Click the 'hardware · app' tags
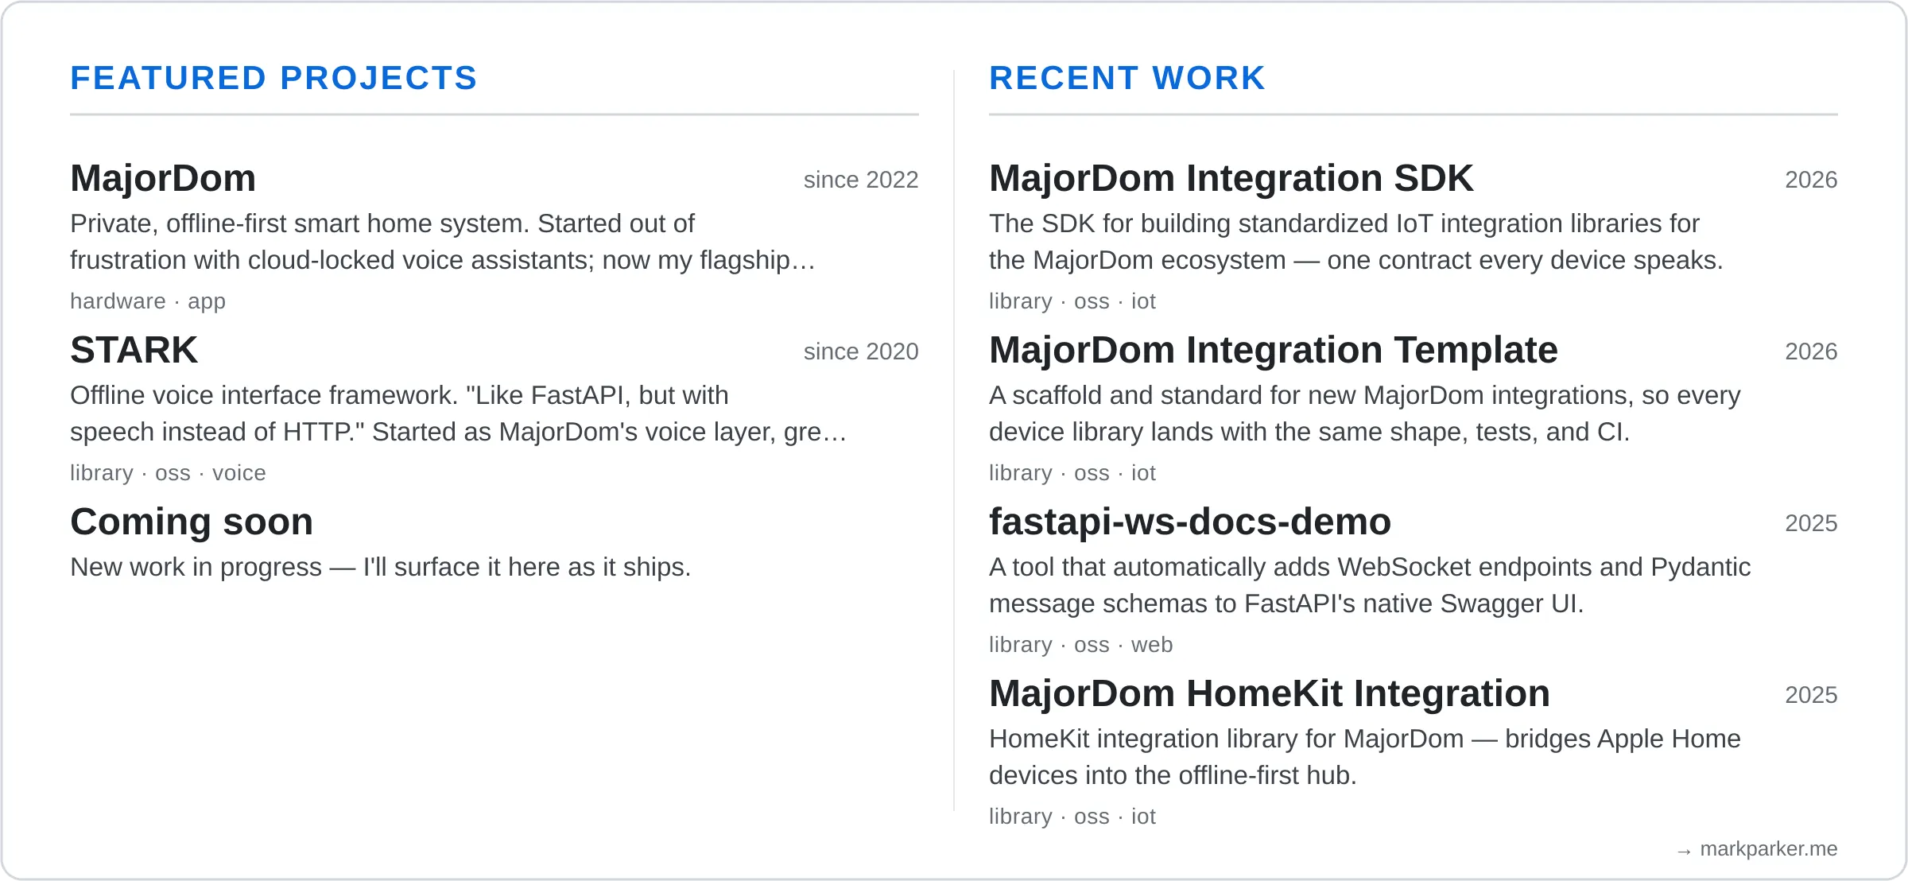The height and width of the screenshot is (881, 1908). pyautogui.click(x=148, y=301)
